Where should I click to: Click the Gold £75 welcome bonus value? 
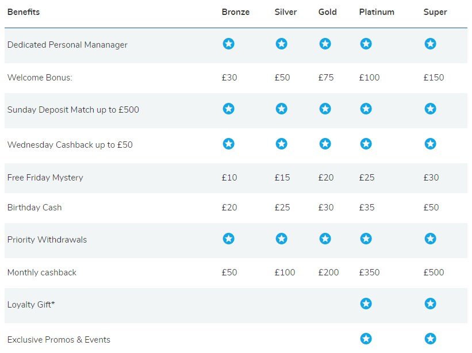click(x=326, y=78)
